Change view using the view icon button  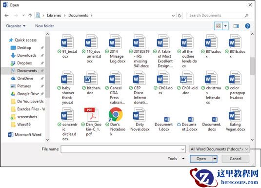point(219,26)
